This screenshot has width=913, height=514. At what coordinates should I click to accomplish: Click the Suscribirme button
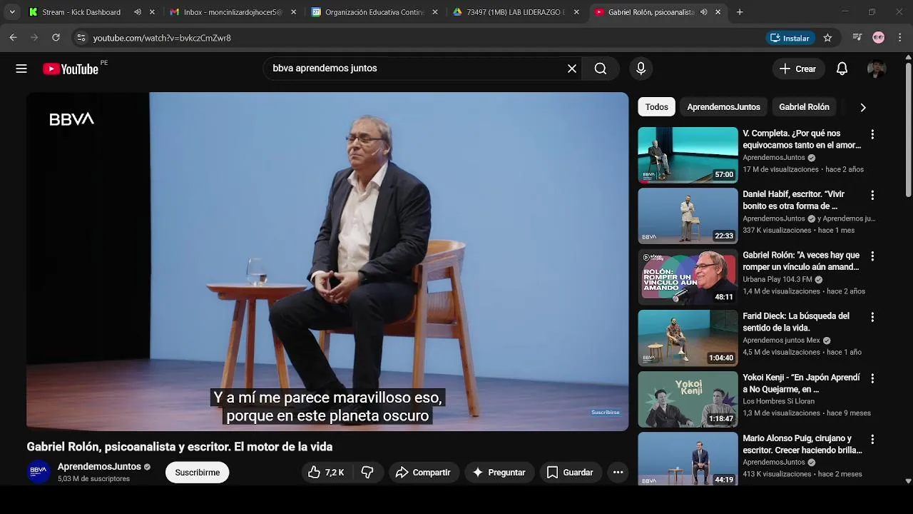(x=198, y=472)
